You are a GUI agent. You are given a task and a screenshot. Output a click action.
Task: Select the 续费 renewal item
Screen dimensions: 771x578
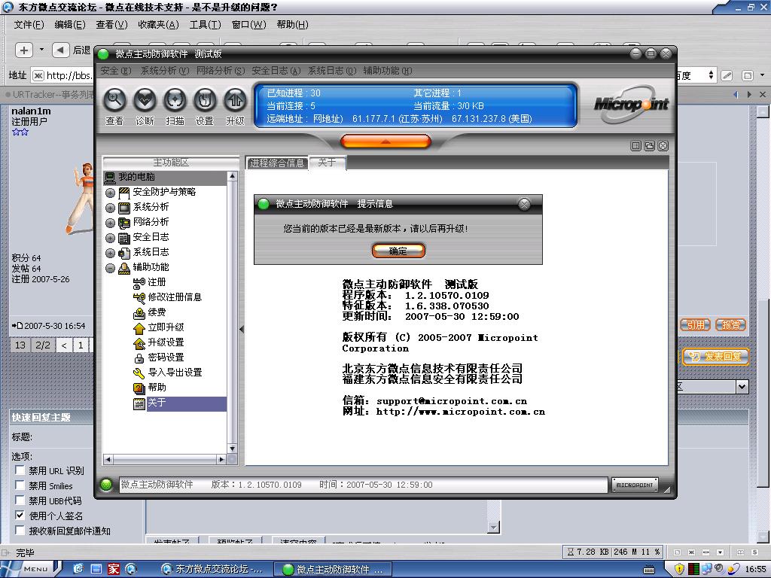pos(157,312)
